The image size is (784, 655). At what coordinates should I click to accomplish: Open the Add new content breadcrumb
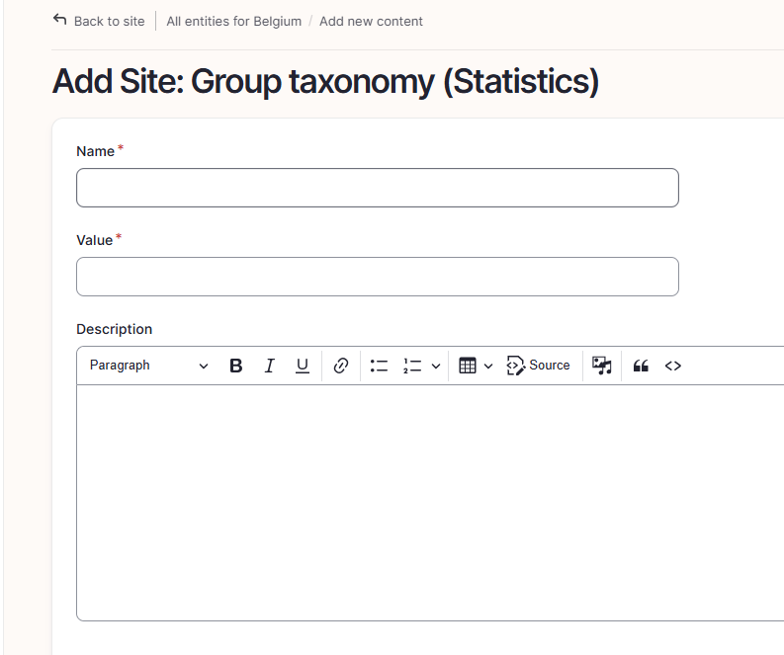371,21
